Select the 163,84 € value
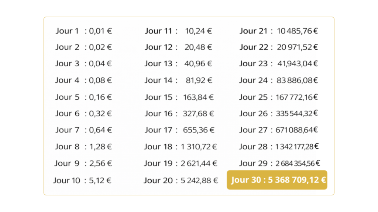Screen dimensions: 378x212 (199, 97)
